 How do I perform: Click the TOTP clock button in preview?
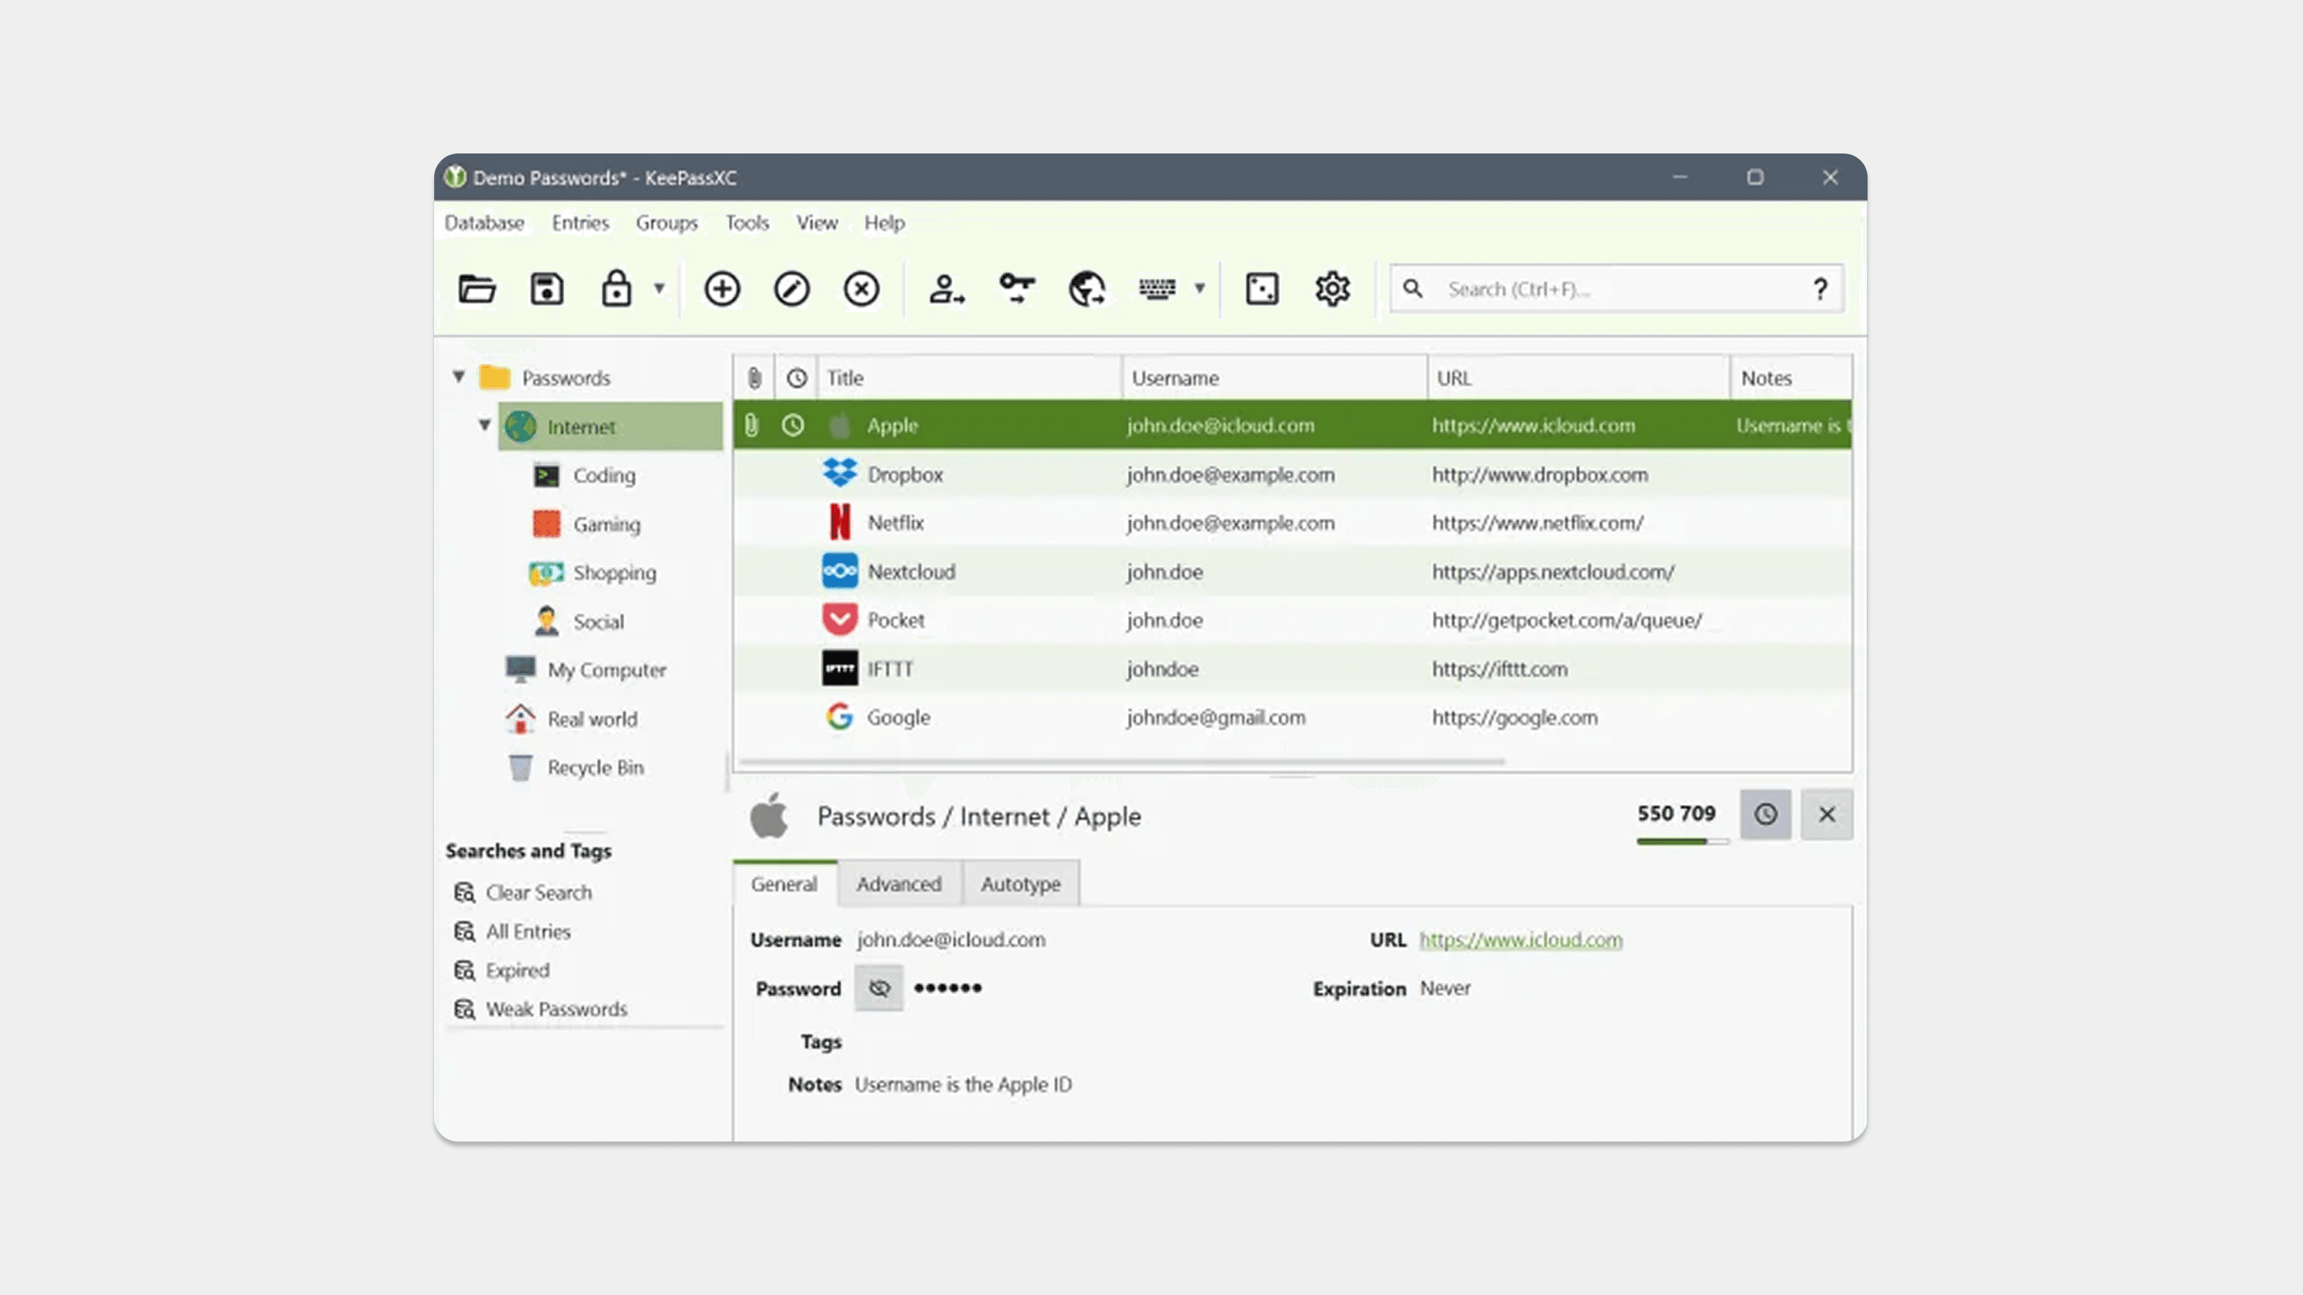(1765, 814)
